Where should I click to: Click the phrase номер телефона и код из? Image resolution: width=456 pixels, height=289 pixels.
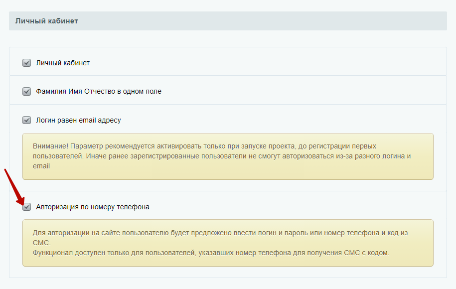366,233
